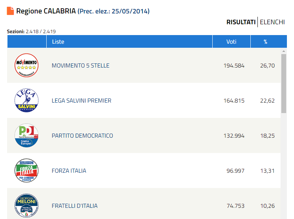
Task: Open the LEGA SALVINI PREMIER list link
Action: pyautogui.click(x=82, y=101)
